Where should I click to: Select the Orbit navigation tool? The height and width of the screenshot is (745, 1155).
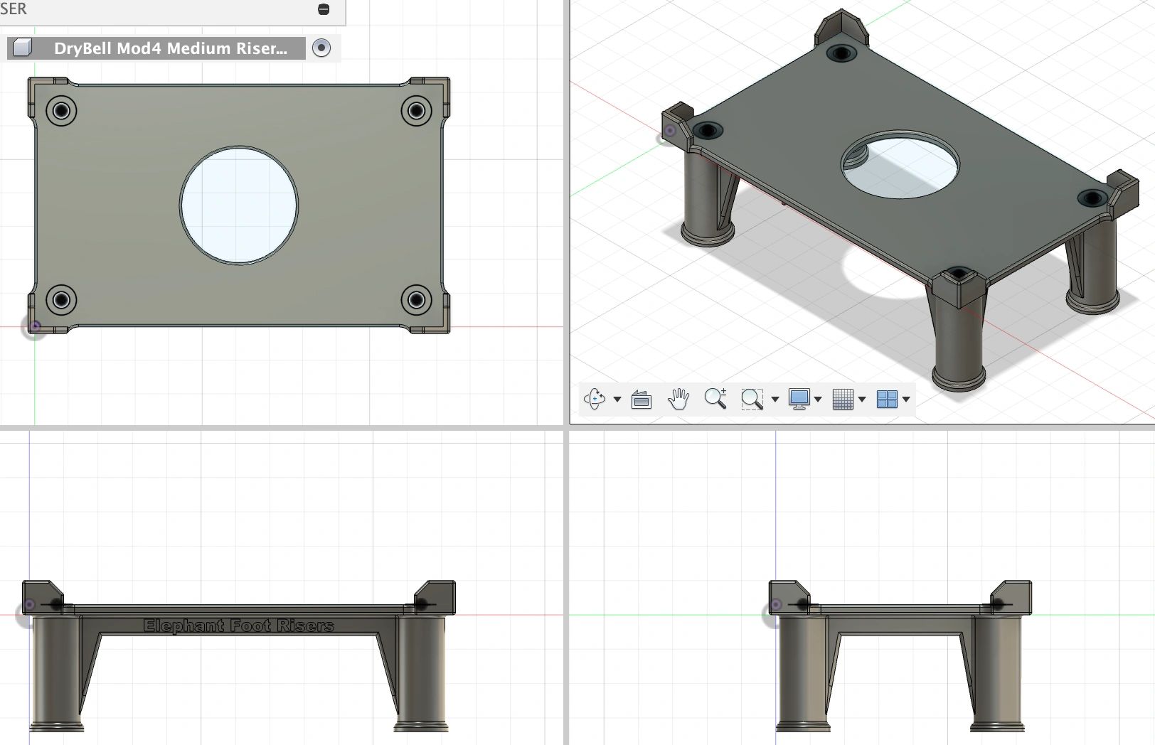tap(595, 399)
